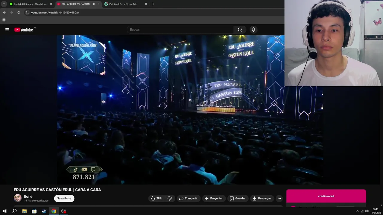Image resolution: width=383 pixels, height=215 pixels.
Task: Close the EDU AGUIRRE YouTube tab
Action: point(98,4)
